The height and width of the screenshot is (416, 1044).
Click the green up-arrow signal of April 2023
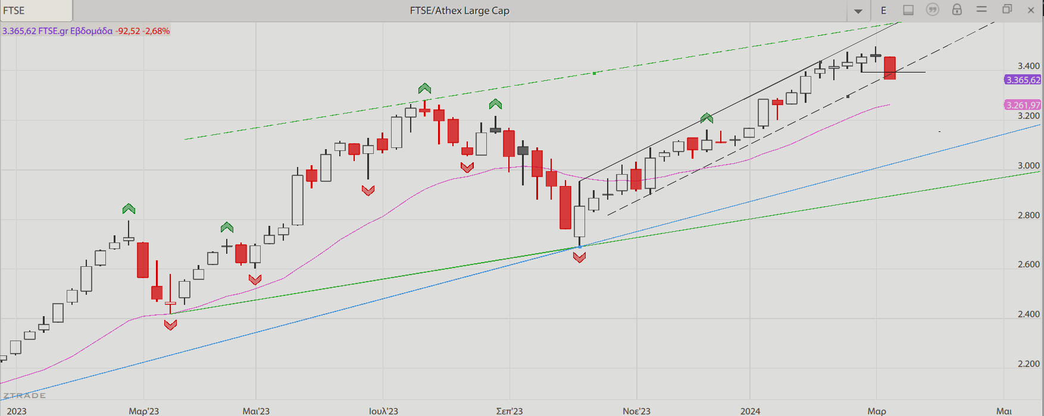pos(227,227)
